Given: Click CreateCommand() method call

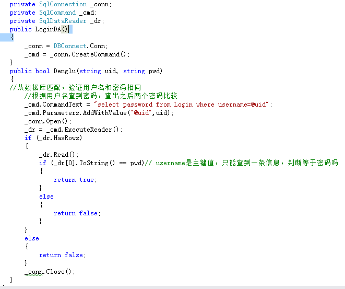Looking at the screenshot, I should pyautogui.click(x=99, y=54).
